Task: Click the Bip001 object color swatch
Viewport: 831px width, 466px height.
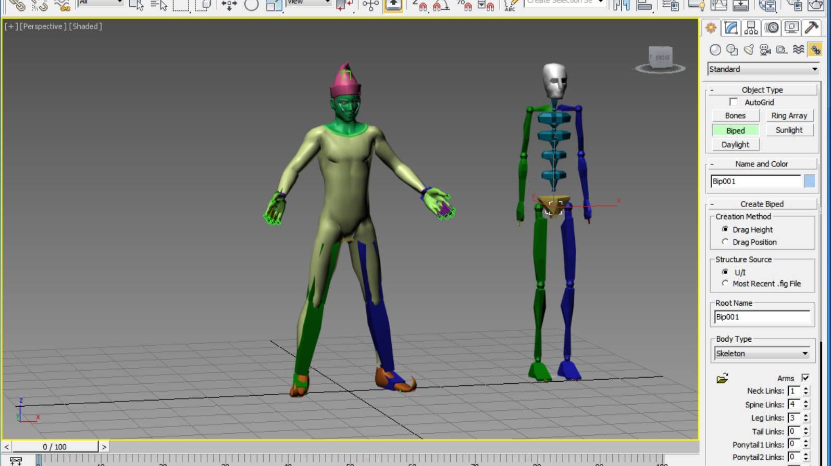Action: [x=809, y=181]
